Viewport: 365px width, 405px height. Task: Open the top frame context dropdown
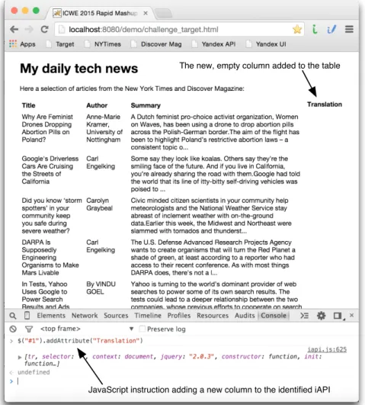87,329
